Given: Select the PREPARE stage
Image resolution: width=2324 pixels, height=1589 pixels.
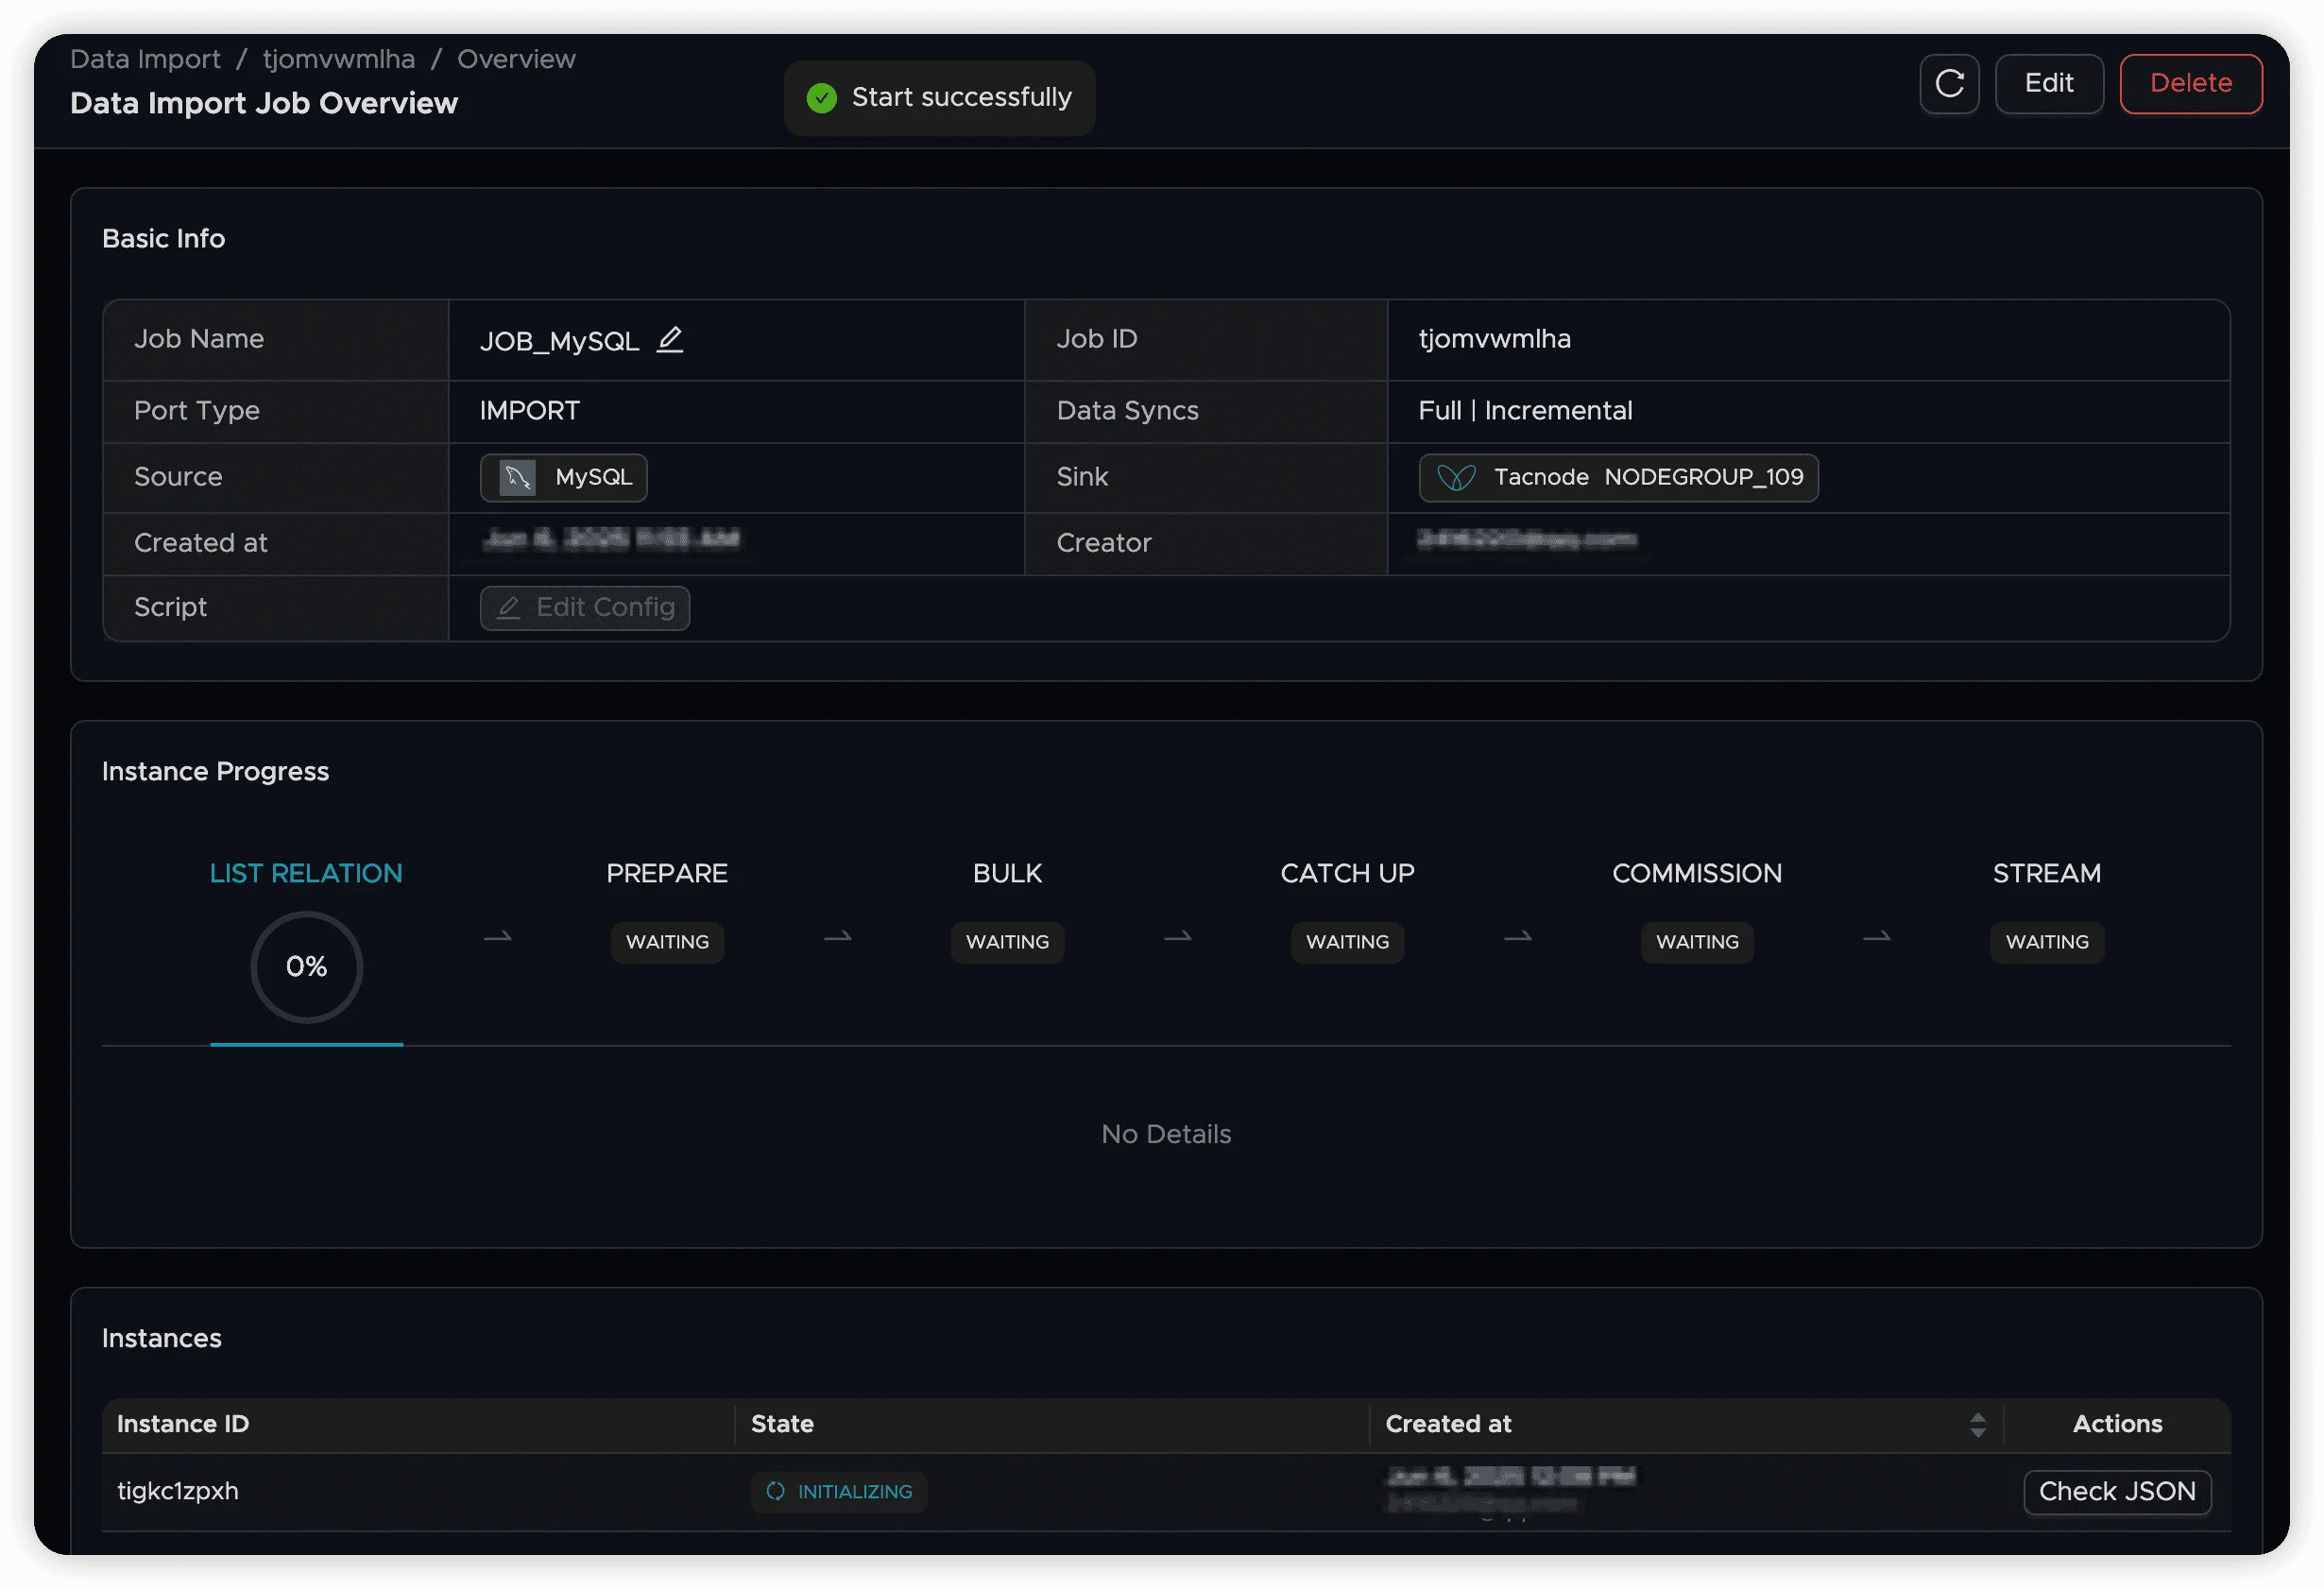Looking at the screenshot, I should coord(667,873).
